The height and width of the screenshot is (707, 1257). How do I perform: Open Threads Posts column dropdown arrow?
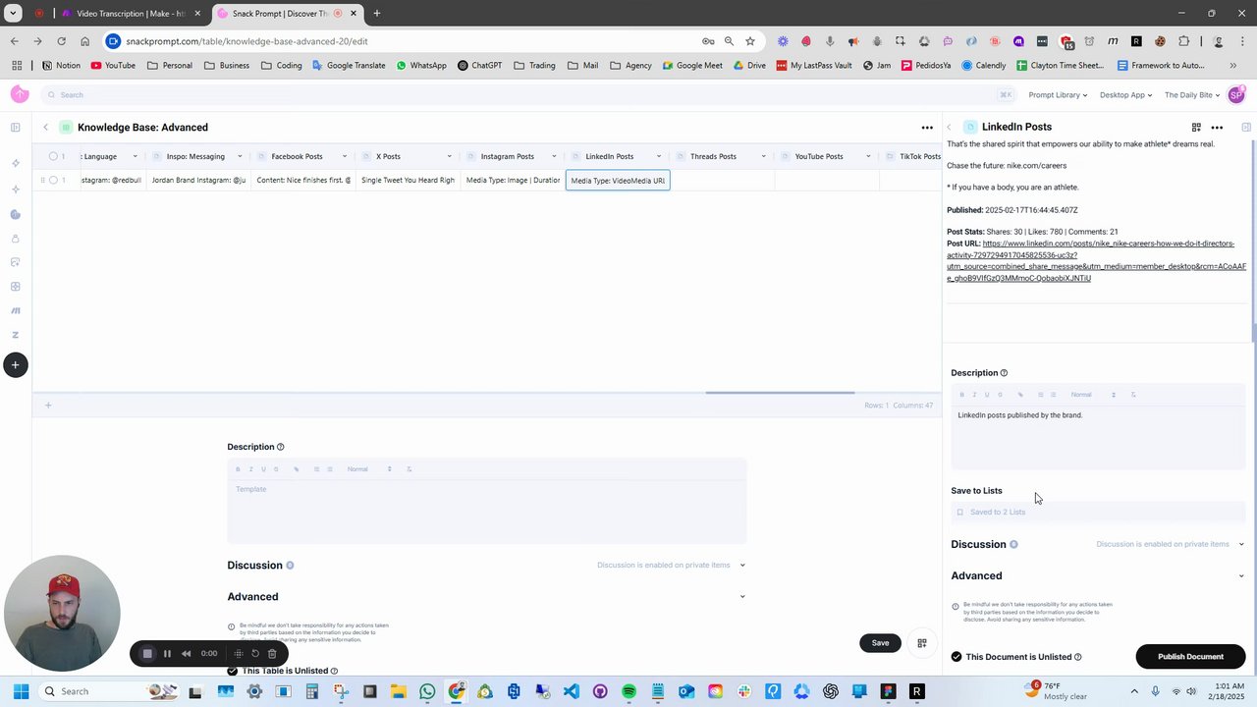(x=763, y=156)
